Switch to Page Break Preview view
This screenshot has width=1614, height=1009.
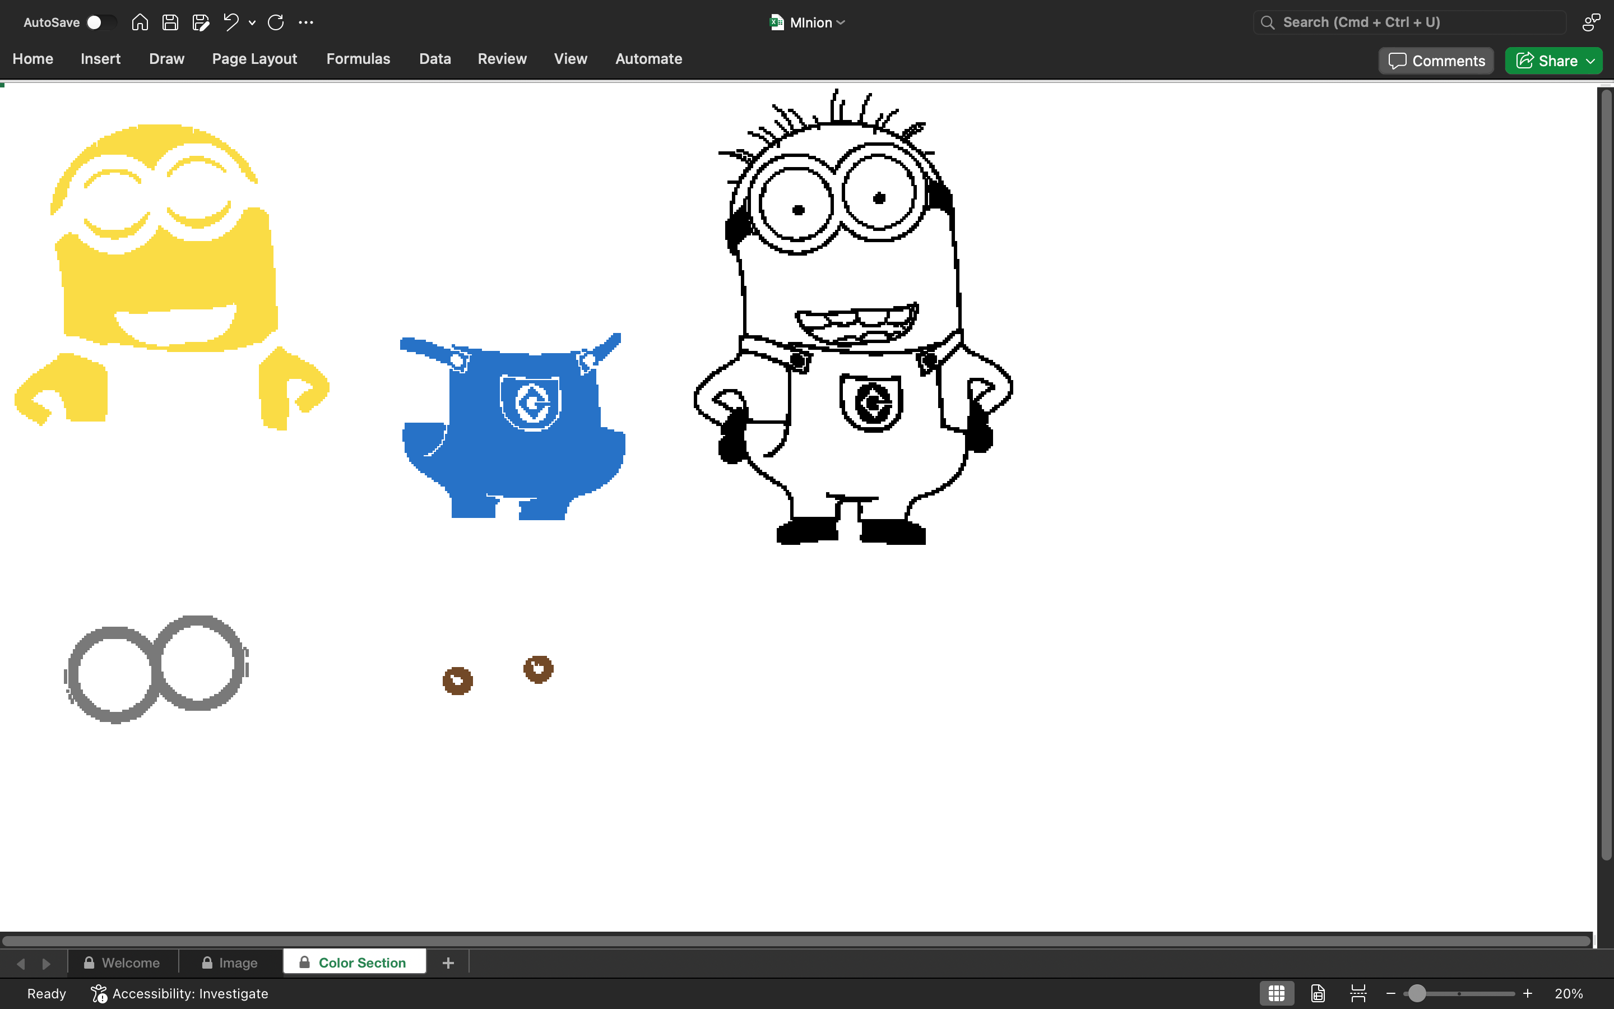[1358, 994]
